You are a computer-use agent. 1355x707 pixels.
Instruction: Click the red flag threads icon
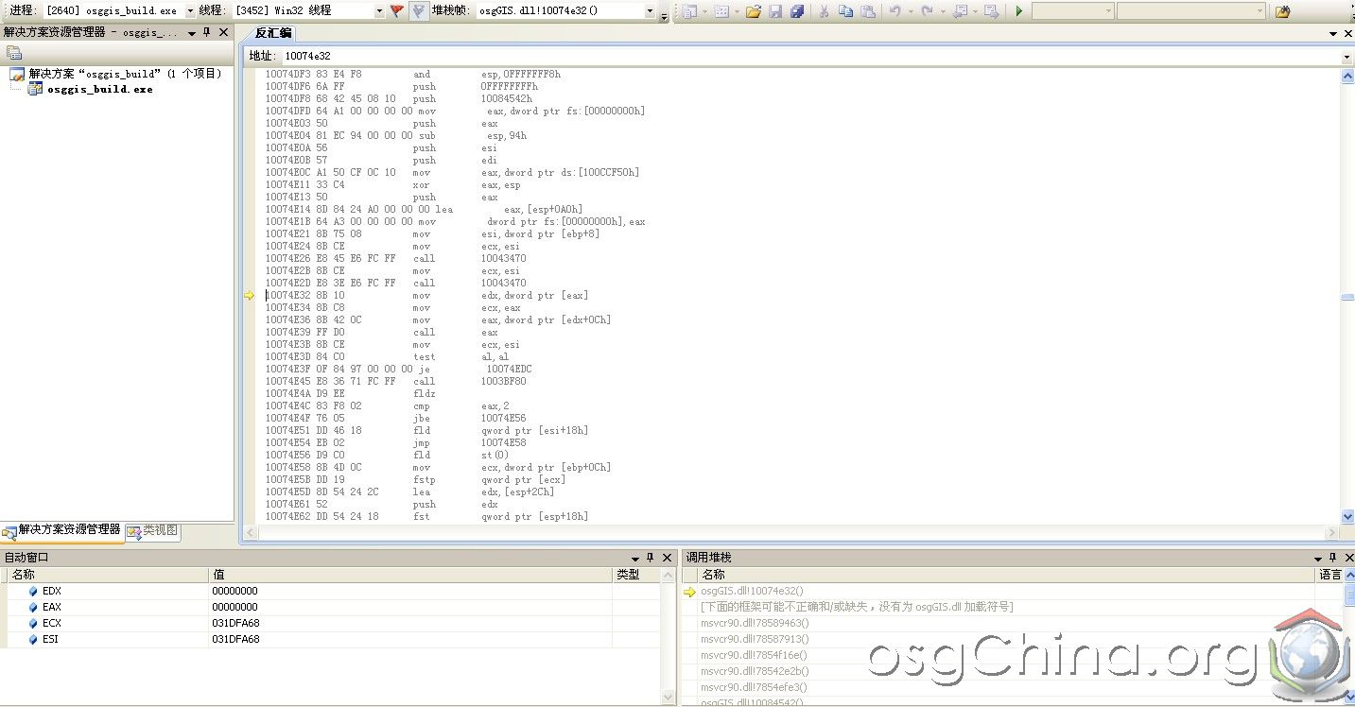[397, 11]
